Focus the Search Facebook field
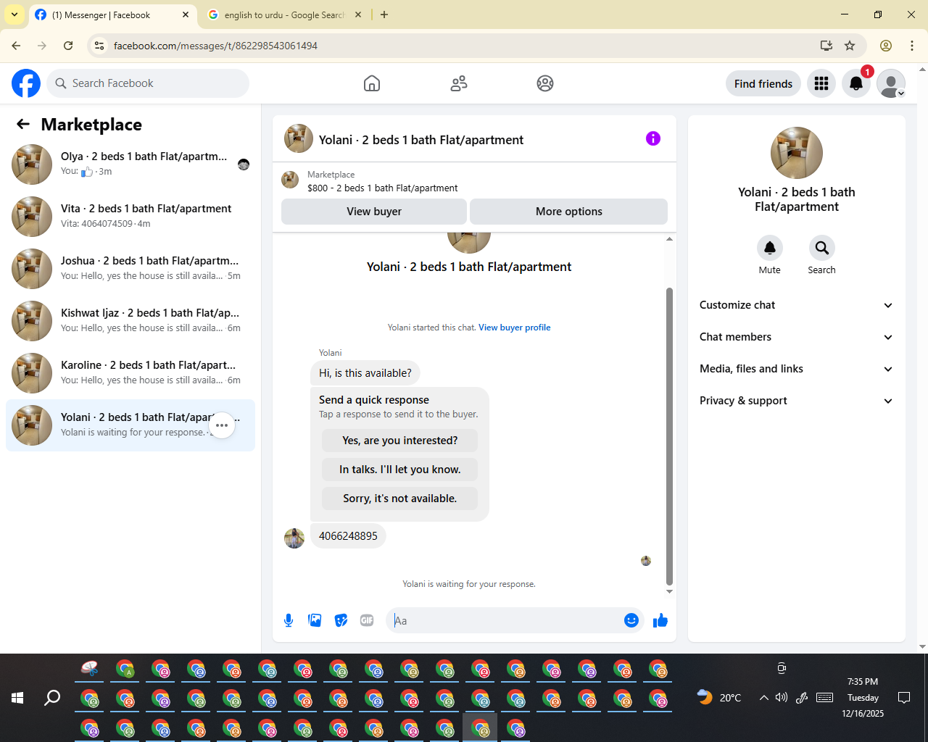The height and width of the screenshot is (742, 928). coord(148,83)
